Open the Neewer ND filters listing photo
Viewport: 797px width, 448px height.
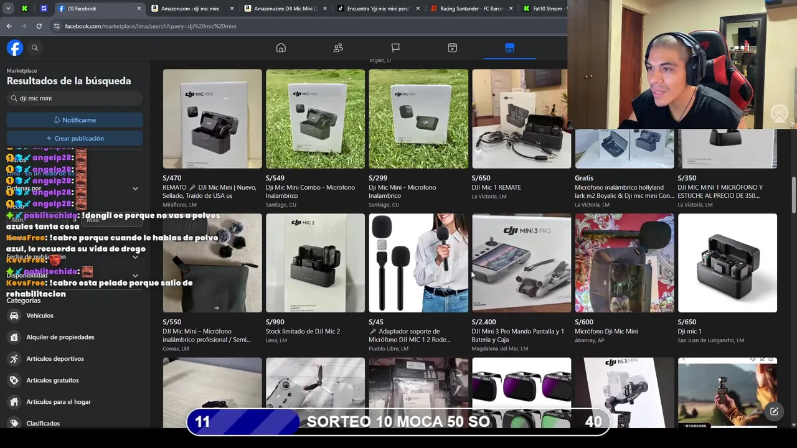[x=521, y=393]
